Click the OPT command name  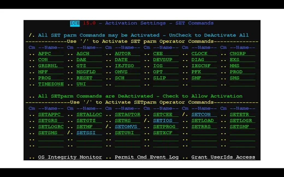[158, 72]
